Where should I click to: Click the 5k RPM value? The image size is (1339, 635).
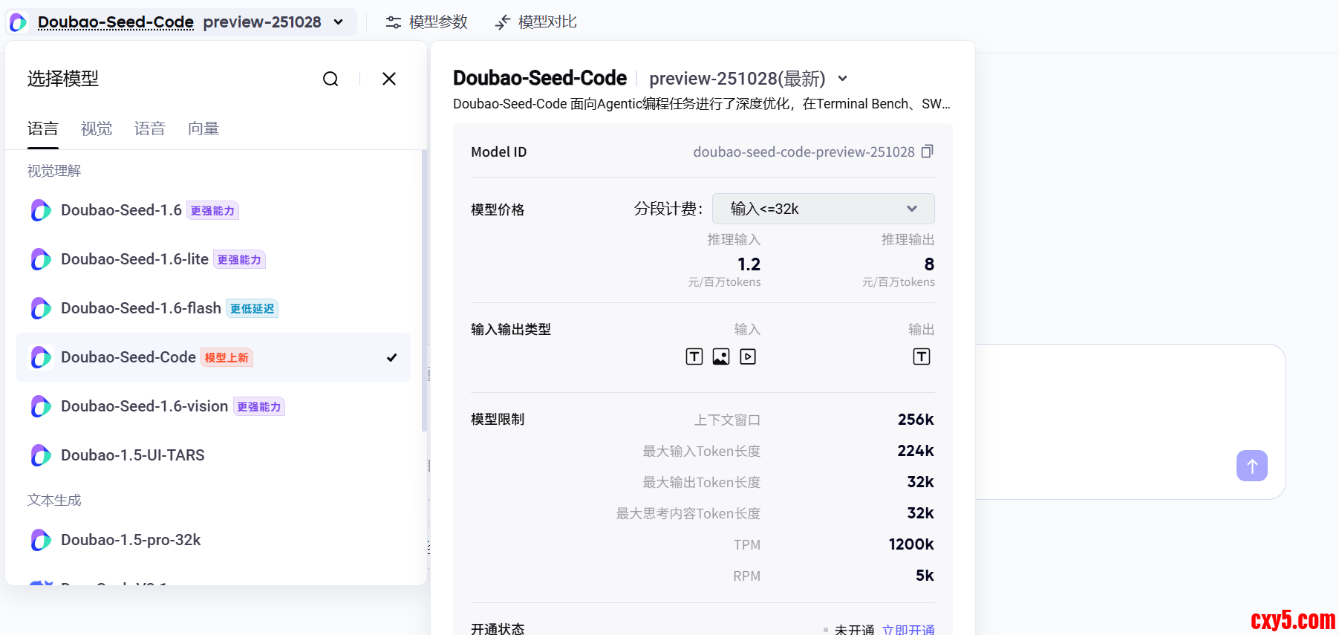pyautogui.click(x=925, y=576)
